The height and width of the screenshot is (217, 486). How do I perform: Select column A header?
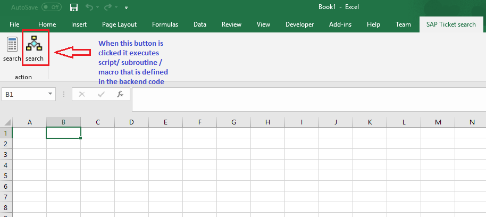pyautogui.click(x=29, y=122)
